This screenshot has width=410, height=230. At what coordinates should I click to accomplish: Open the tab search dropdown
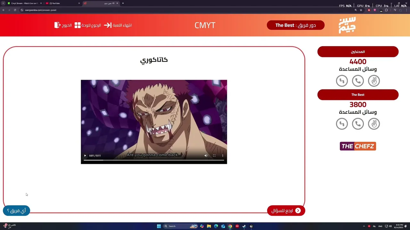[x=3, y=3]
